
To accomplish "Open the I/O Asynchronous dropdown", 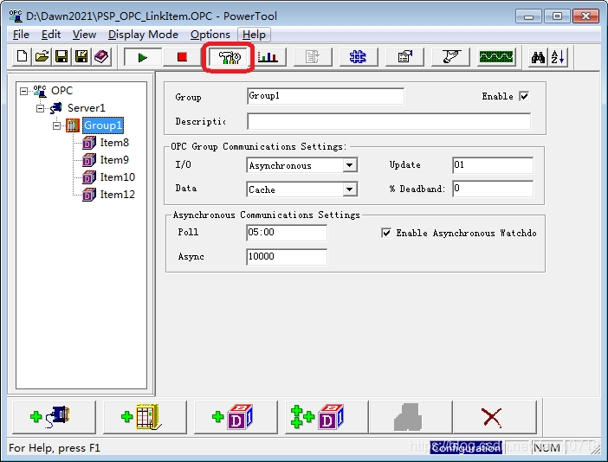I will [349, 165].
